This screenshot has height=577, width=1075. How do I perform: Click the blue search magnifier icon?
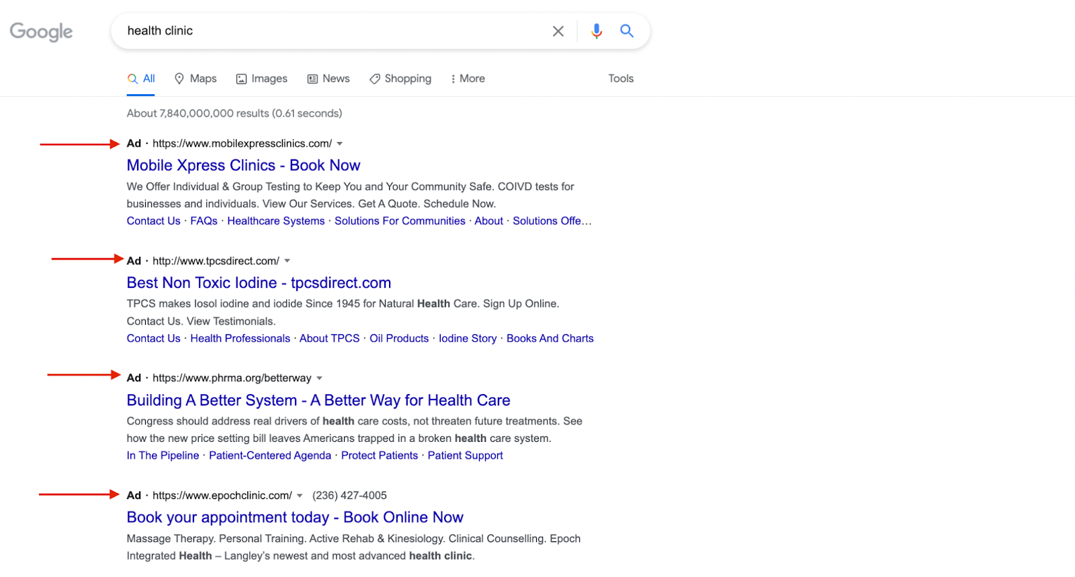627,31
